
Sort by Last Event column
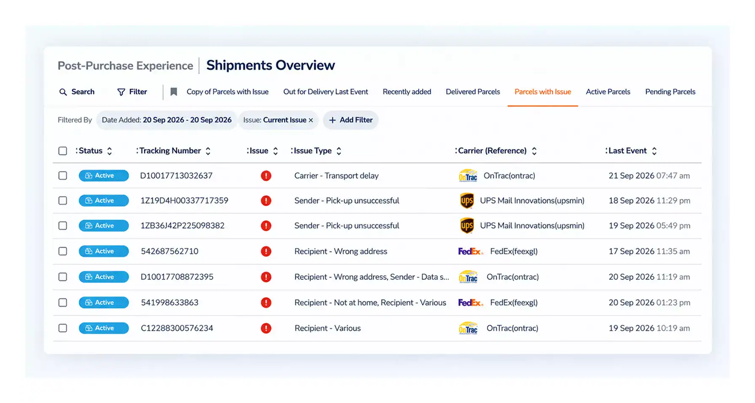(654, 151)
